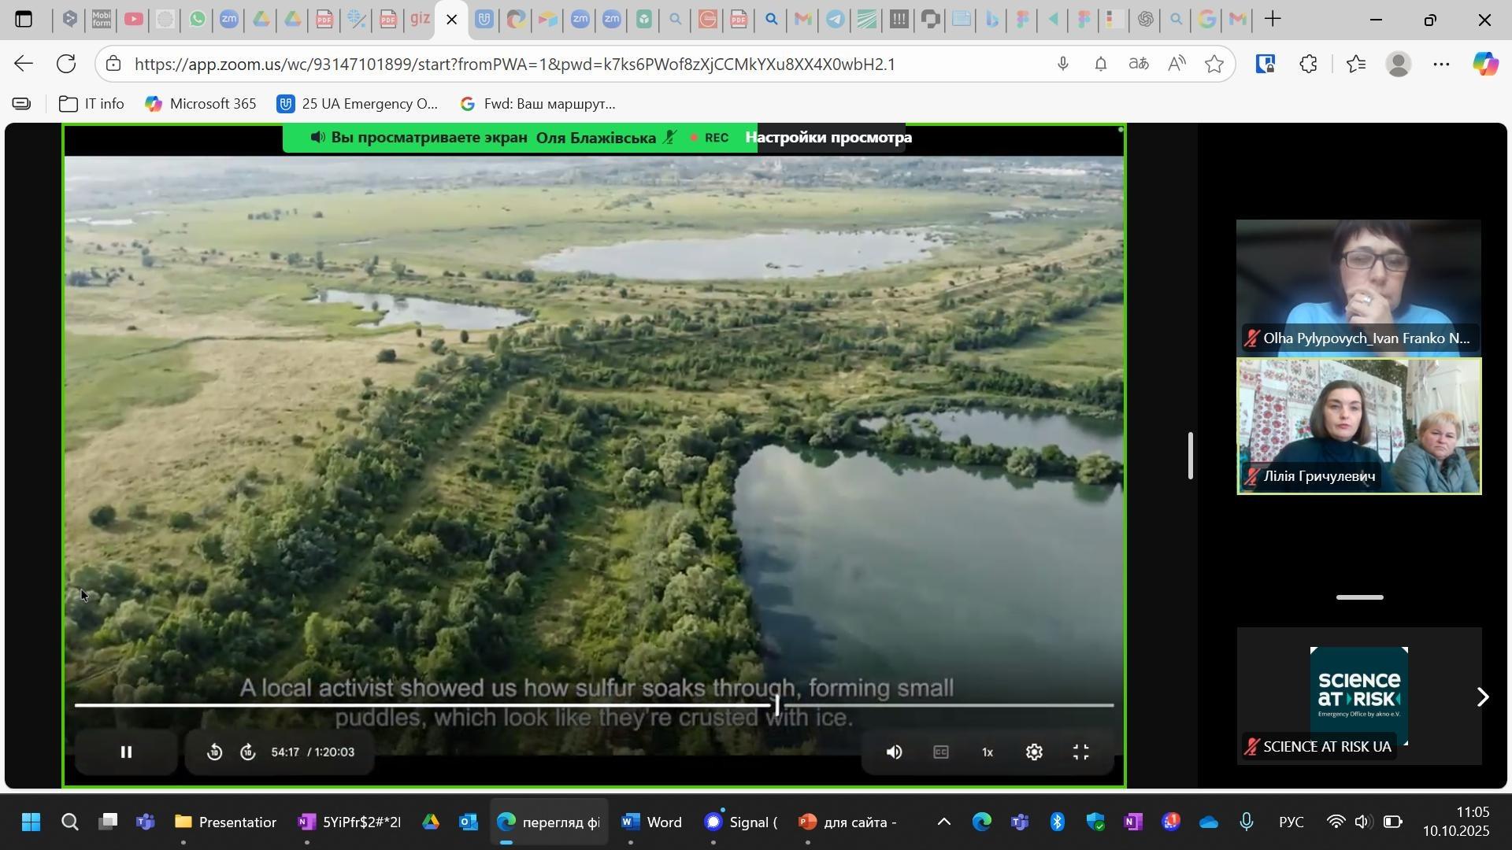
Task: Mute the video player volume icon
Action: pyautogui.click(x=895, y=752)
